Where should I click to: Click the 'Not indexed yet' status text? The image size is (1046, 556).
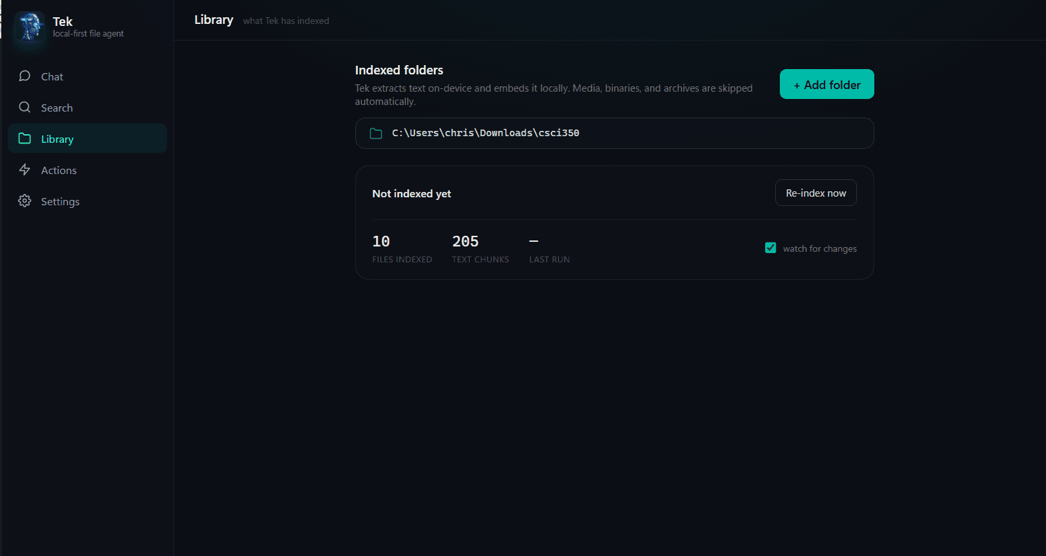(x=412, y=193)
